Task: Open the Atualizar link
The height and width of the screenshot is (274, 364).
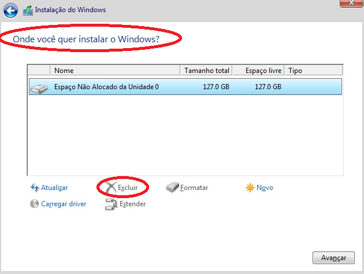Action: pos(54,188)
